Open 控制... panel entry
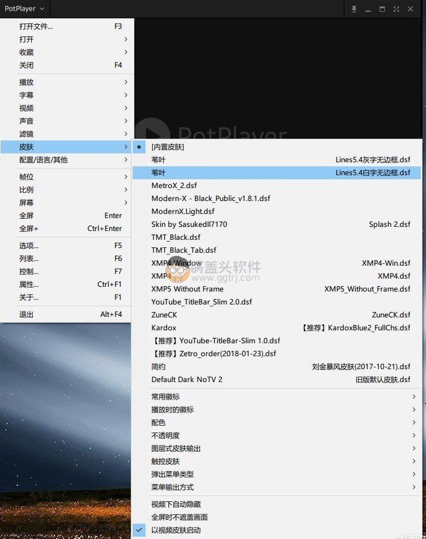This screenshot has width=426, height=539. point(66,272)
